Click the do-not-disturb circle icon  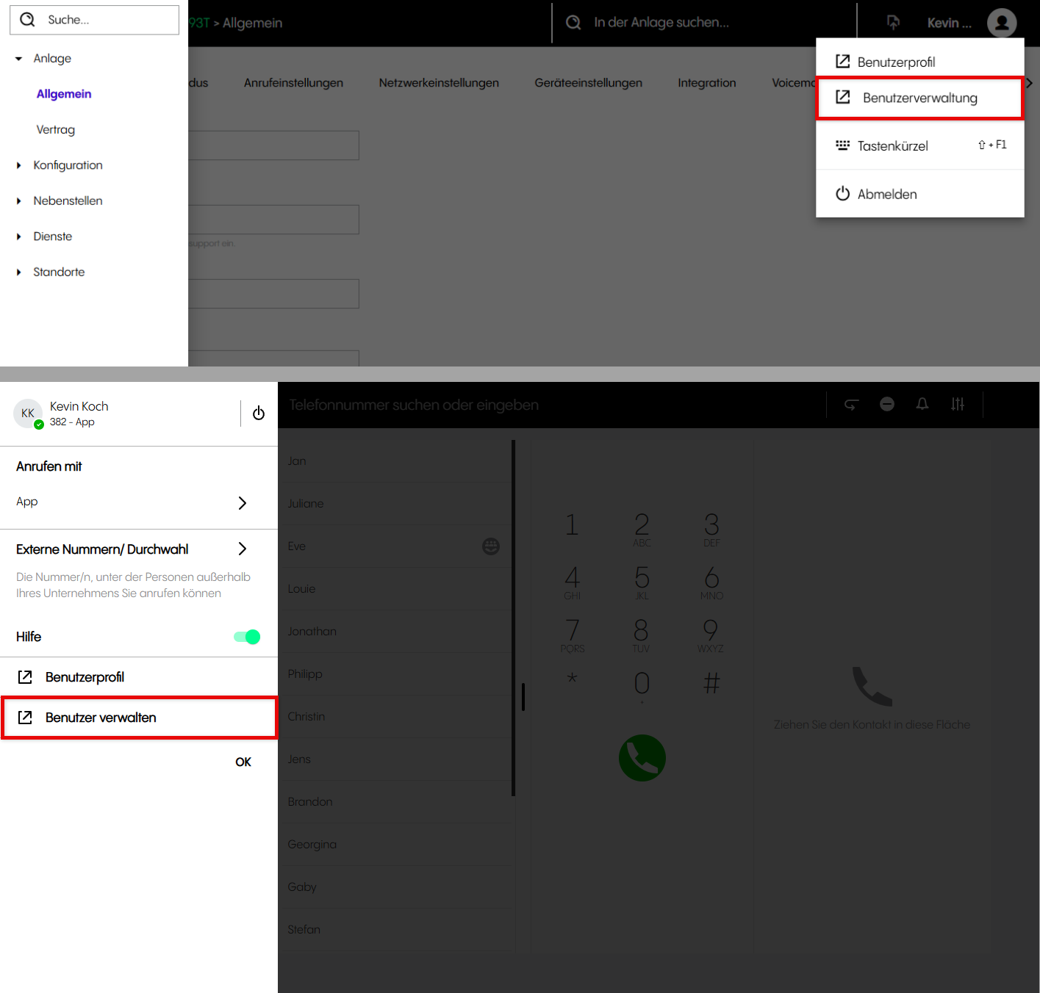(x=887, y=404)
